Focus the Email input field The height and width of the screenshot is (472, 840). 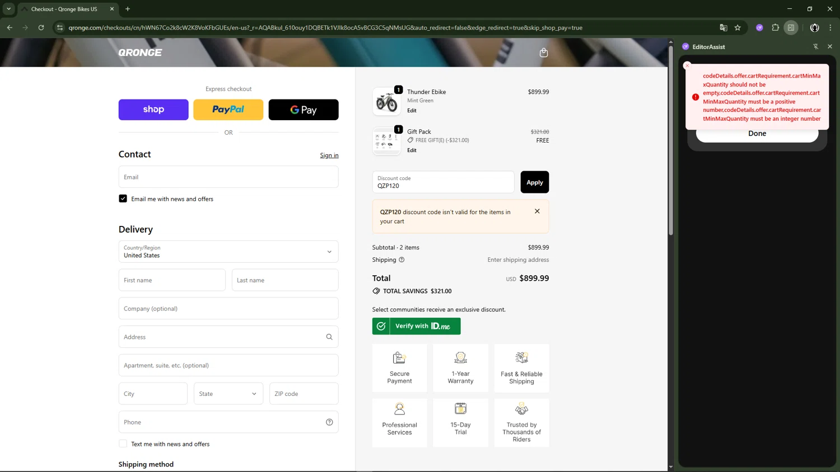click(228, 177)
